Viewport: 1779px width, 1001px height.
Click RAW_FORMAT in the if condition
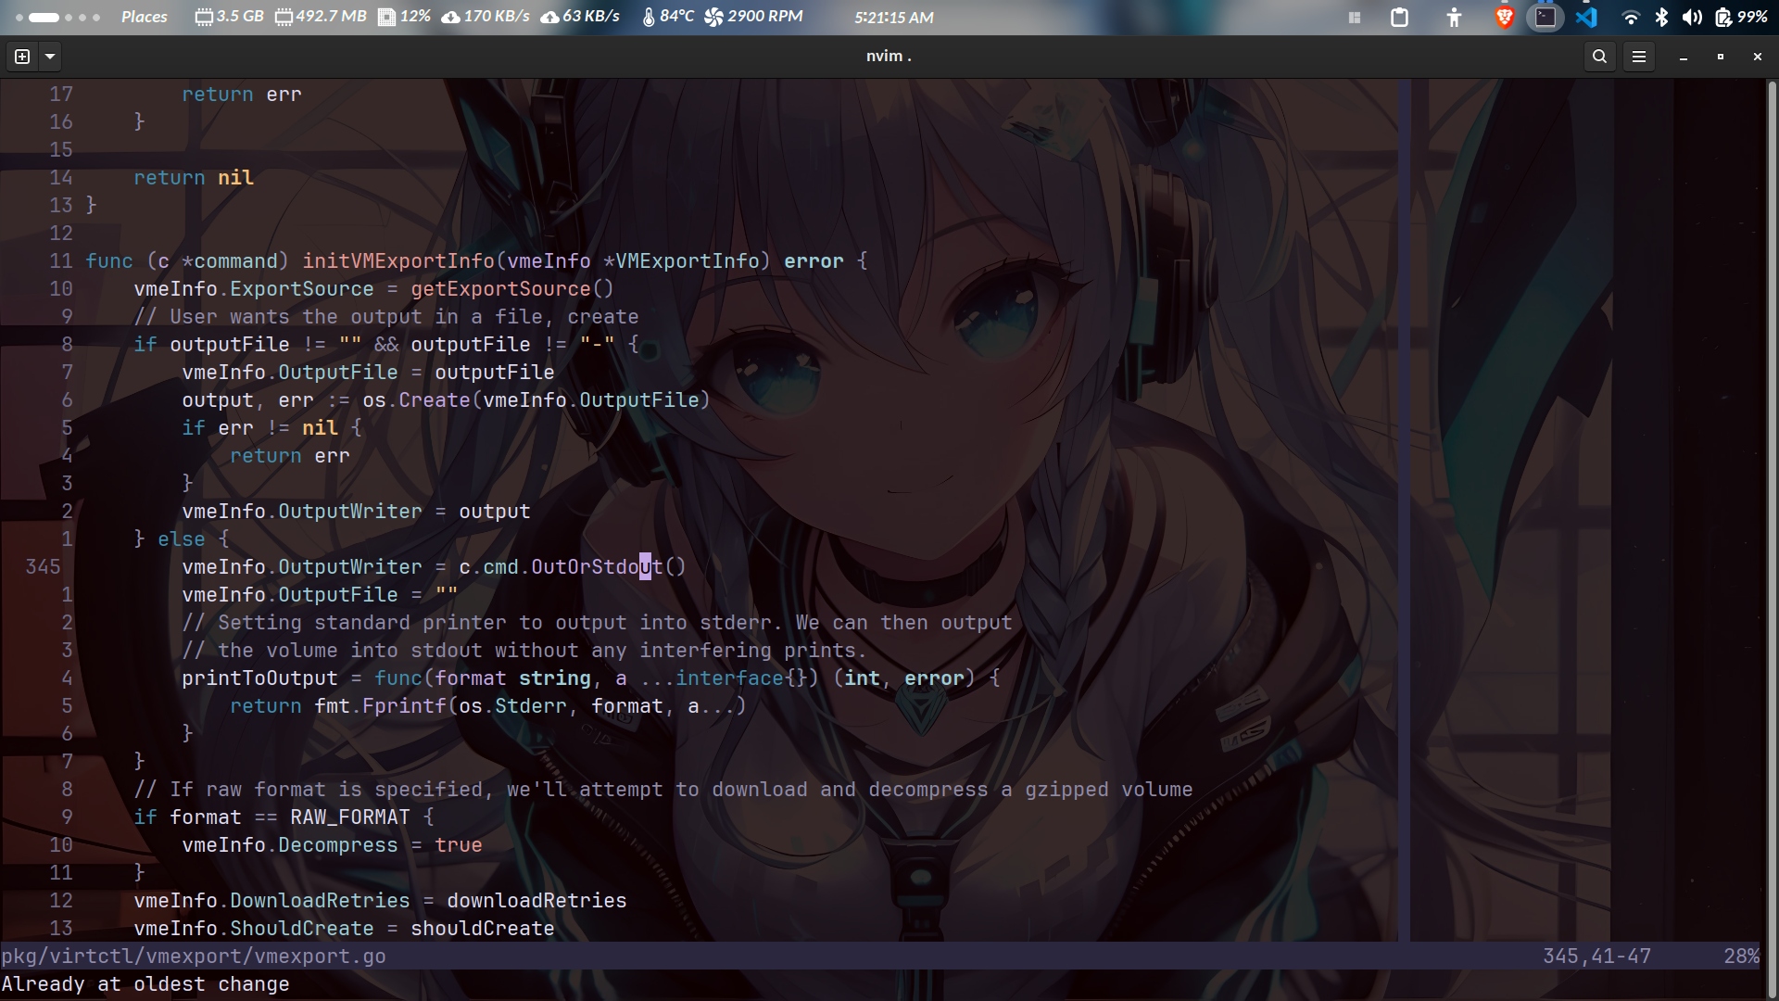pyautogui.click(x=350, y=817)
